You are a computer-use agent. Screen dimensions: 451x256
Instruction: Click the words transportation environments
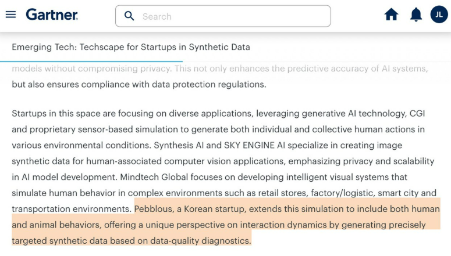[x=71, y=208]
